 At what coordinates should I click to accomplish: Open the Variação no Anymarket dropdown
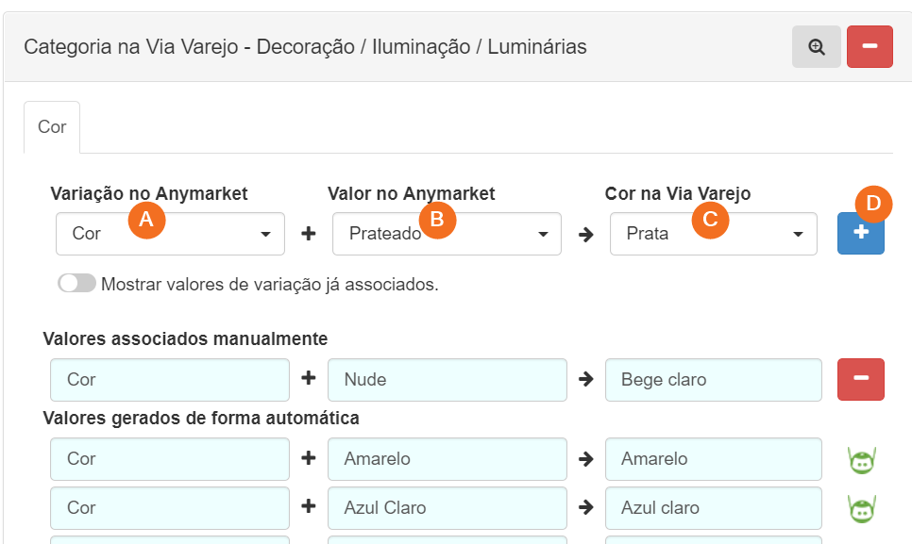point(171,234)
